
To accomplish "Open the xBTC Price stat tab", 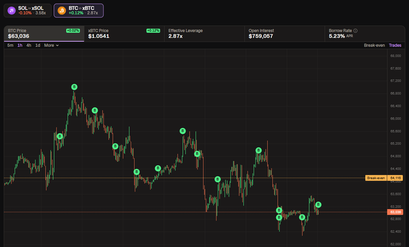I will [124, 34].
